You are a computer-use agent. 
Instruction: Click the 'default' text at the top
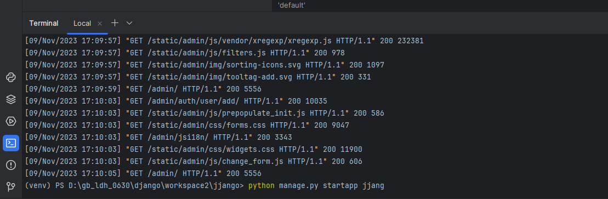pos(292,5)
